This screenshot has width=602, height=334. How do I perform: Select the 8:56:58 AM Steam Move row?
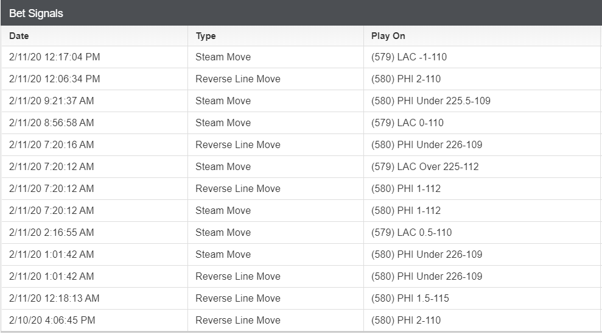pos(301,123)
